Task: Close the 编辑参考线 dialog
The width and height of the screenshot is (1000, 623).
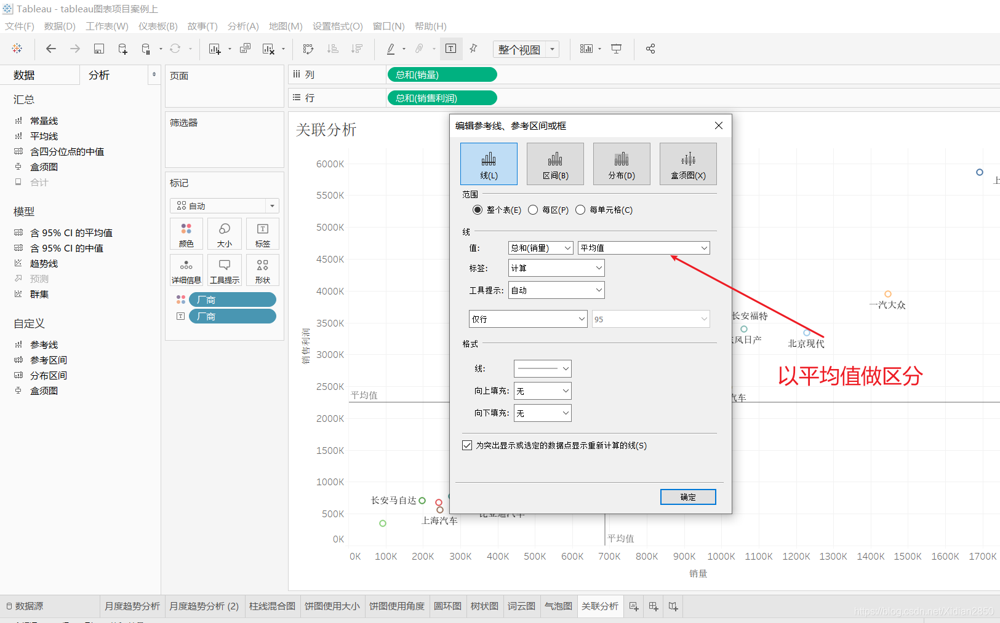Action: click(x=719, y=125)
